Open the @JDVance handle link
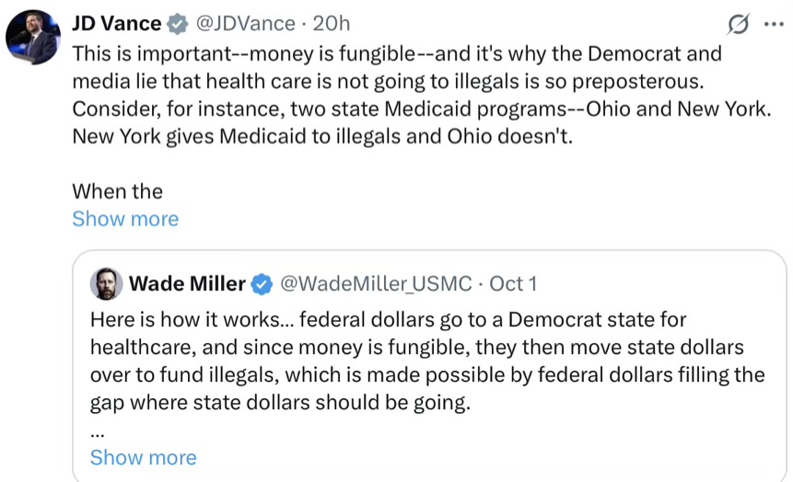793x482 pixels. pos(244,23)
